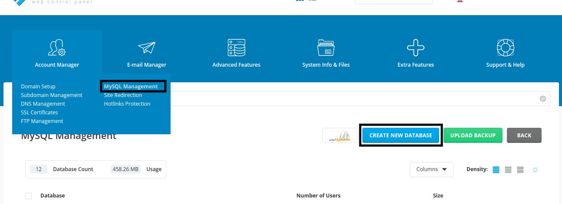Sort by Number of Users column

point(319,196)
